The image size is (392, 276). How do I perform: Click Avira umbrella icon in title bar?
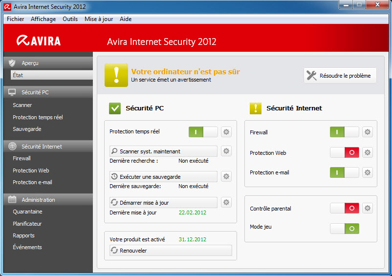point(7,7)
